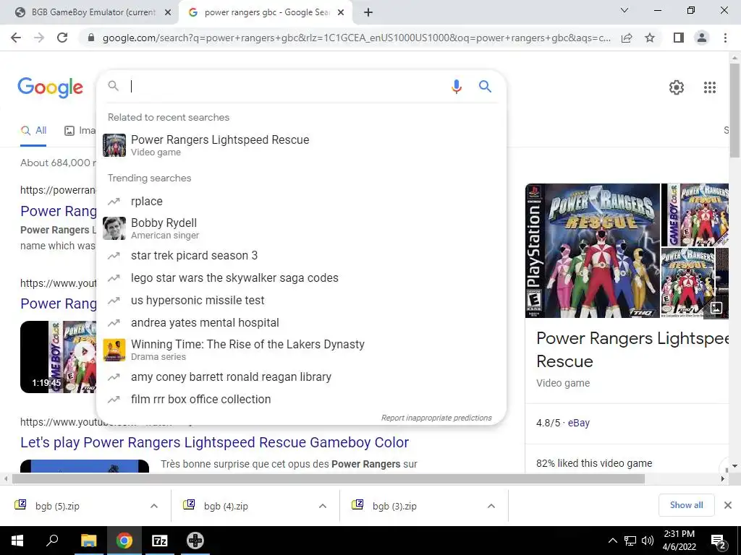
Task: Expand options for bgb (5).zip download
Action: coord(154,506)
